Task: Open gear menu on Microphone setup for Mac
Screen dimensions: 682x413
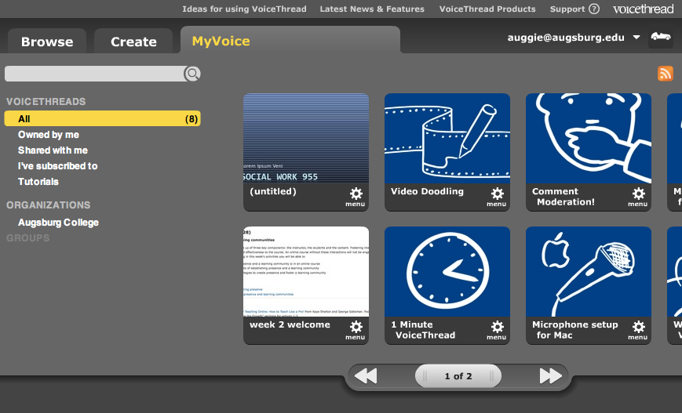Action: point(638,330)
